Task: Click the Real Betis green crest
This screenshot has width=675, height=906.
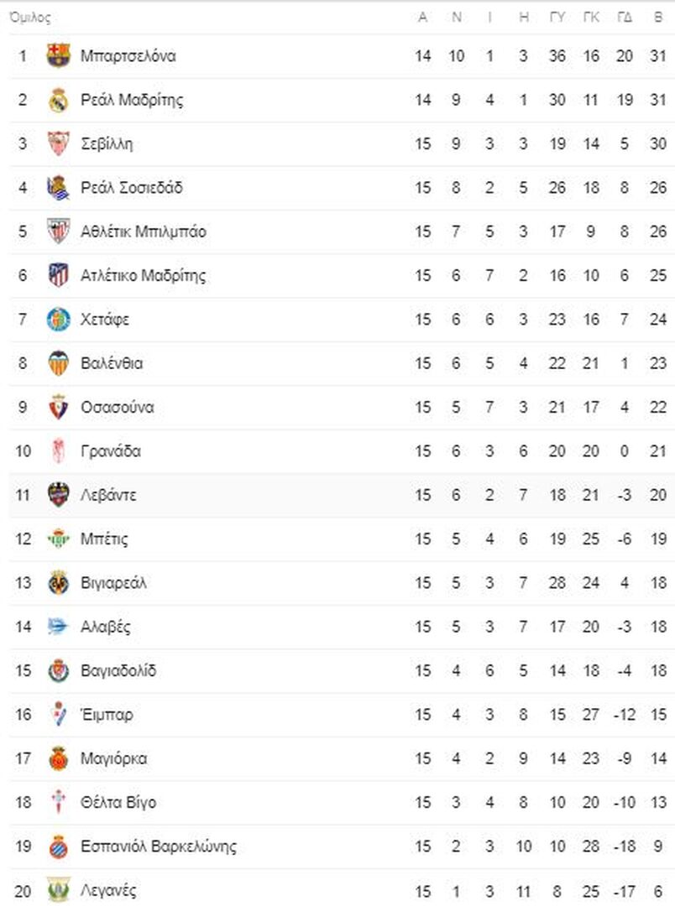Action: pos(59,539)
